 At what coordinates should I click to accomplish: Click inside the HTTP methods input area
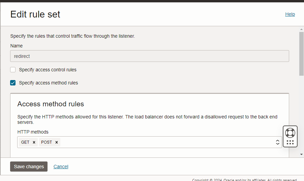point(165,142)
